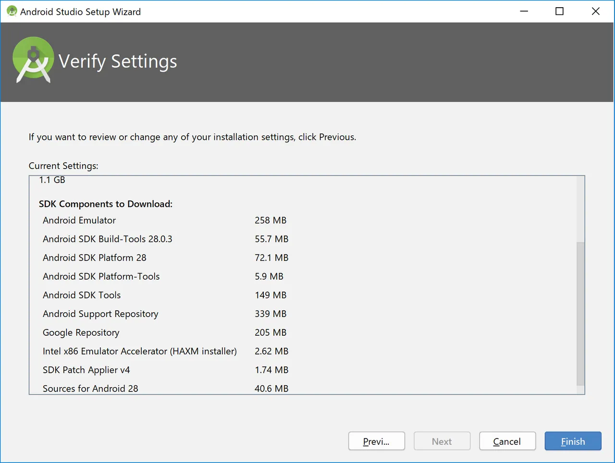The image size is (615, 463).
Task: Click the 40.6 MB size value
Action: 271,389
